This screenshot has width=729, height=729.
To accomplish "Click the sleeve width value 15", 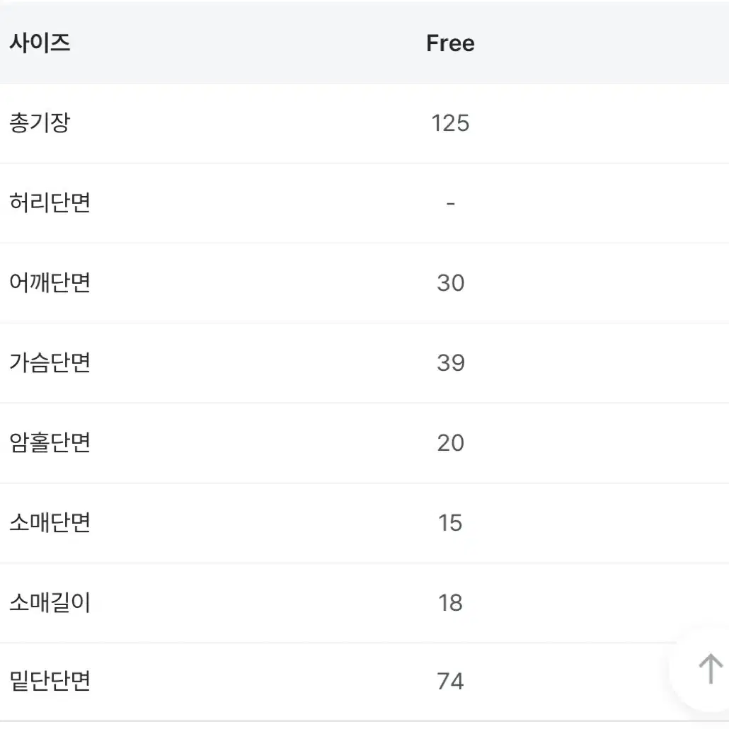I will point(450,523).
